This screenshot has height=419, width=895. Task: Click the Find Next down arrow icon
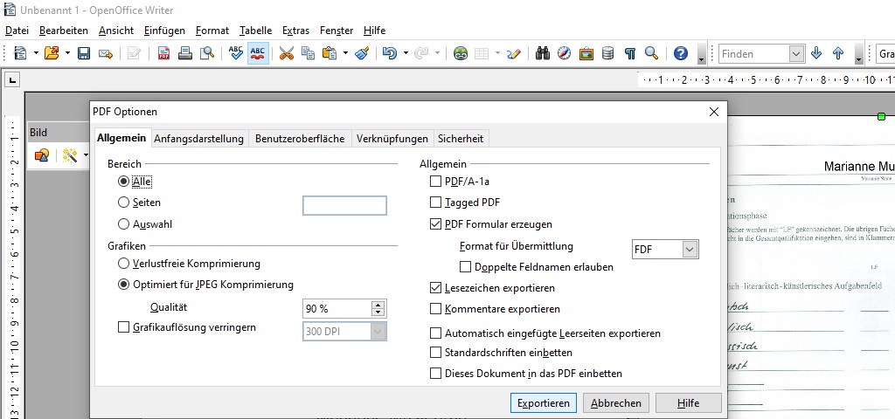pos(816,53)
